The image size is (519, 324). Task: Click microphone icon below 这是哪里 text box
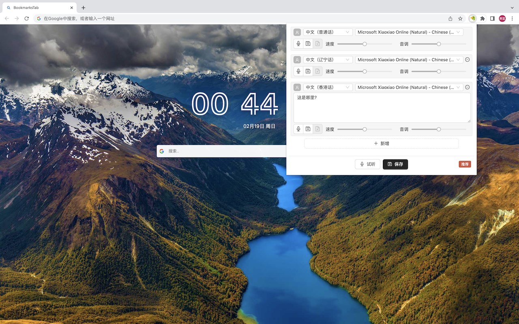298,129
